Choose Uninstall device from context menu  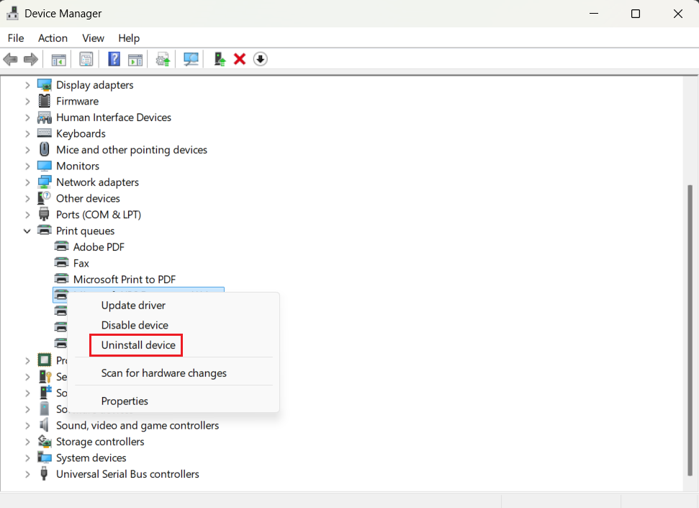tap(138, 345)
